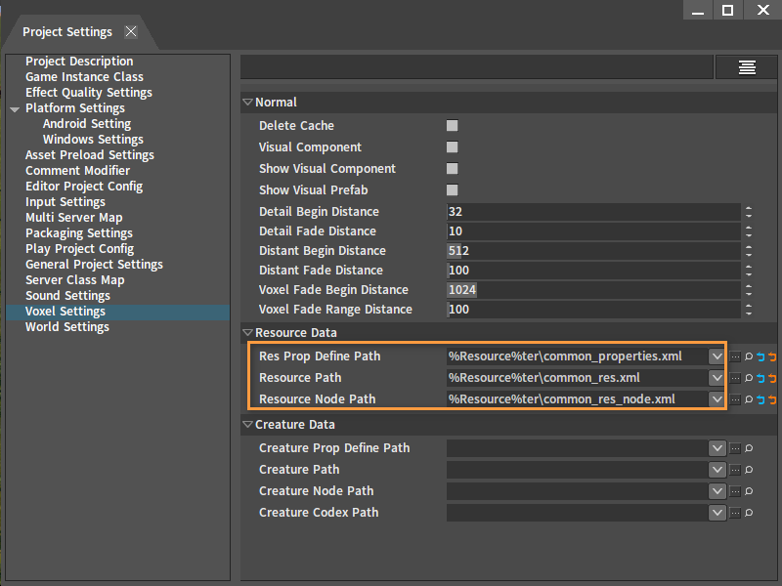Image resolution: width=782 pixels, height=586 pixels.
Task: Open the Creature Prop Define Path dropdown
Action: (717, 448)
